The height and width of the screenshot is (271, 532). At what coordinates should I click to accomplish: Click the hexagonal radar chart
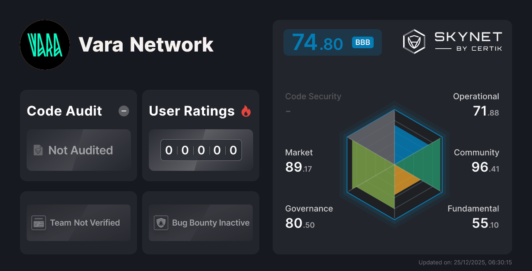pos(394,165)
